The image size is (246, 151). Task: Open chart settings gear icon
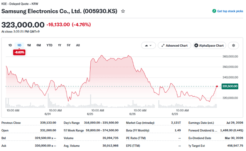click(233, 45)
